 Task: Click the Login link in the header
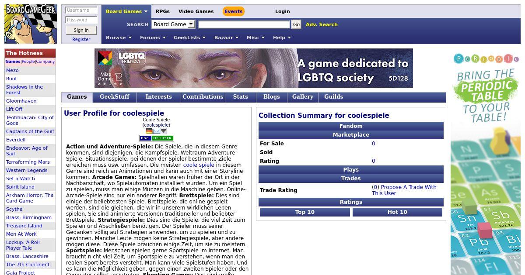click(x=282, y=11)
